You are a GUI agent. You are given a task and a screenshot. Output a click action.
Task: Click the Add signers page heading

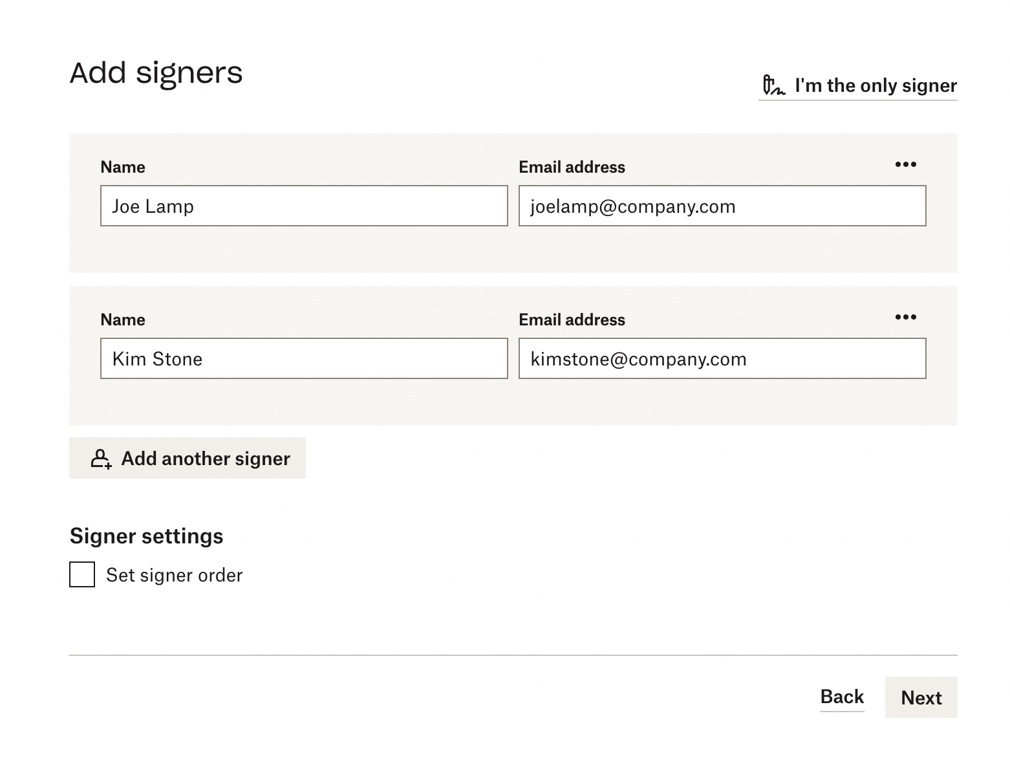[x=156, y=72]
